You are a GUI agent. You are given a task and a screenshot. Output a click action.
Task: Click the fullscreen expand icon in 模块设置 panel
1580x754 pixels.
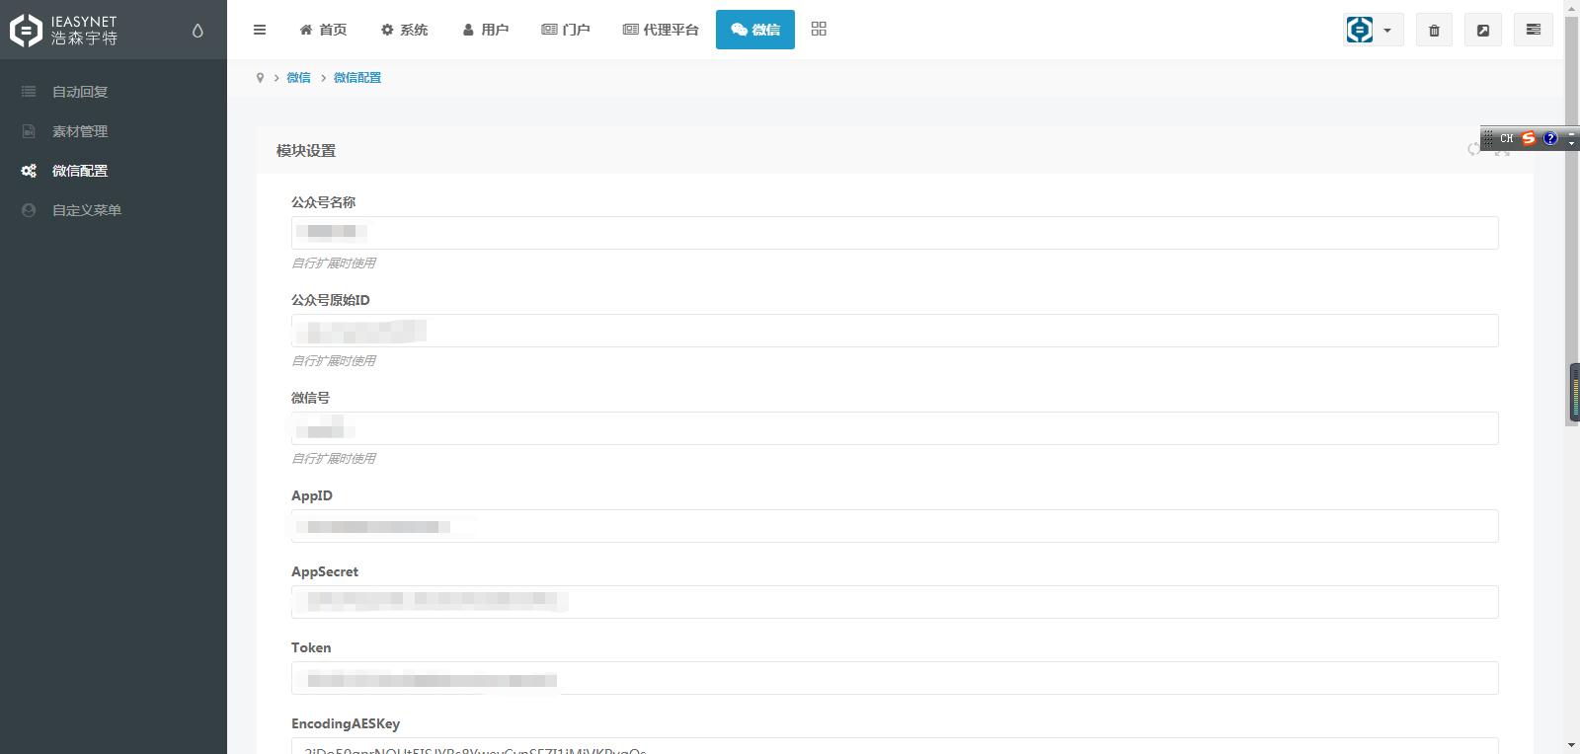1502,150
